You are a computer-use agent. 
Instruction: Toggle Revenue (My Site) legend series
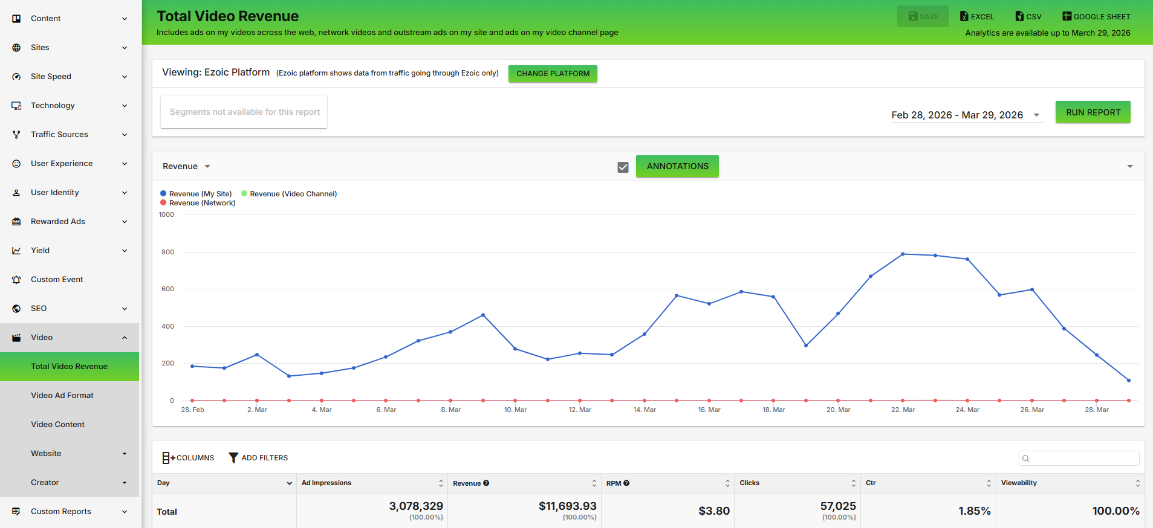click(196, 194)
